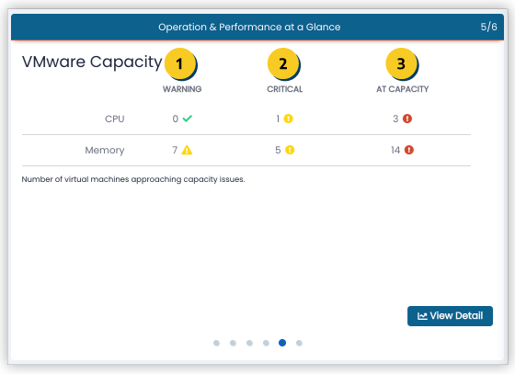Click the yellow critical icon in CPU row

point(289,119)
